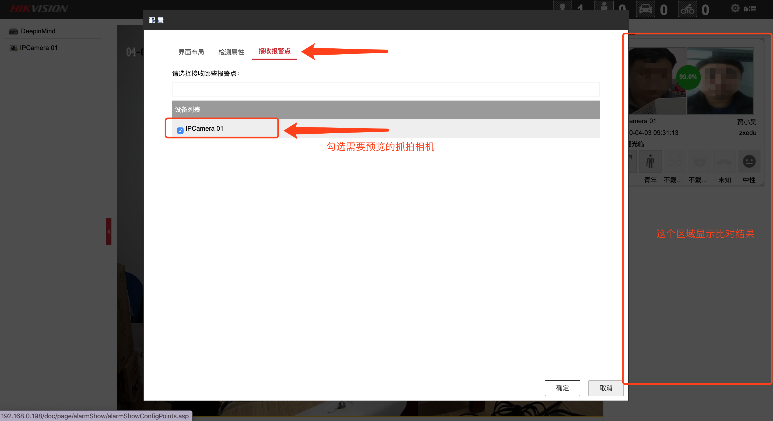Click the alarm point selection input field

pos(386,90)
